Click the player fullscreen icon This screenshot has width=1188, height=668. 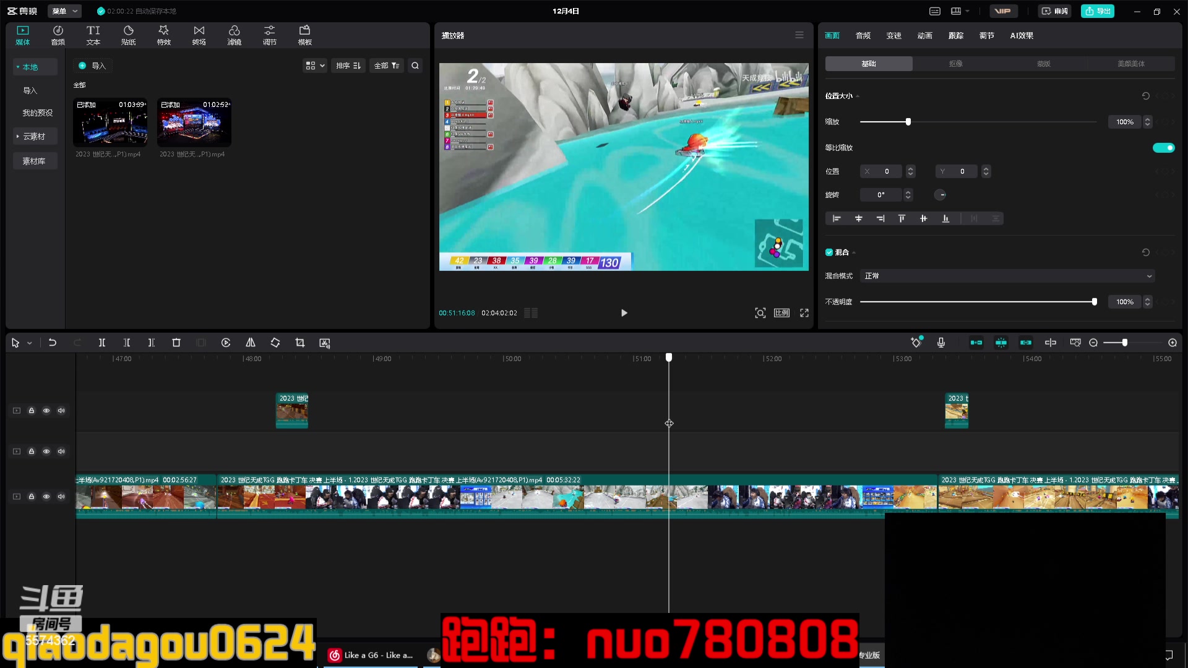pos(804,313)
